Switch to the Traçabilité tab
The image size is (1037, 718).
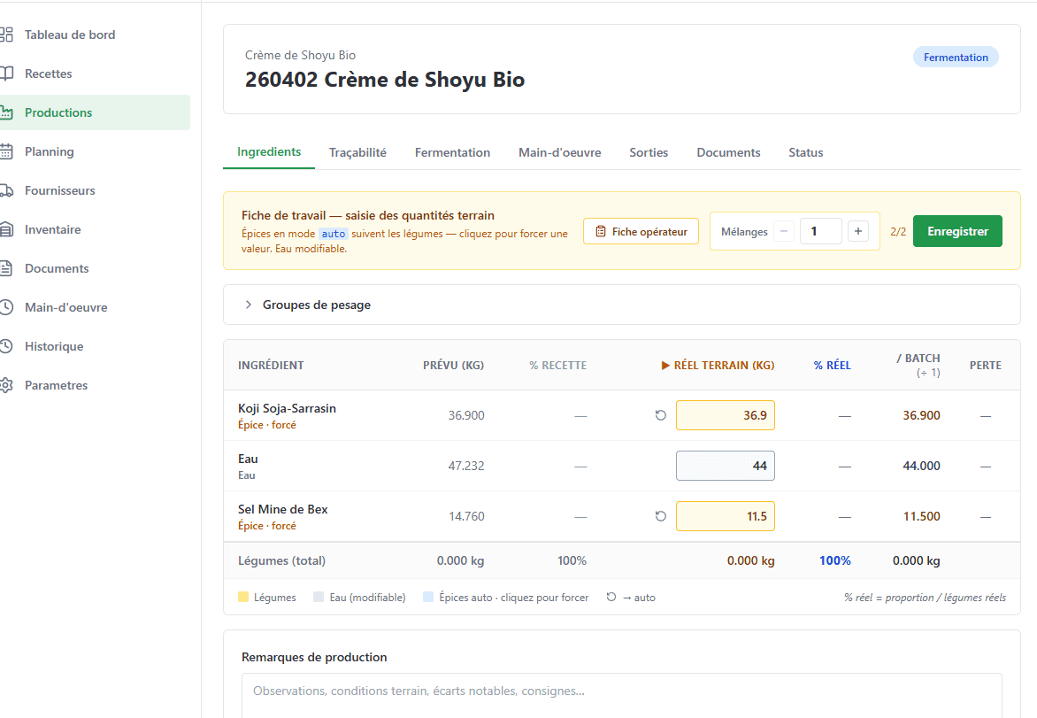357,152
